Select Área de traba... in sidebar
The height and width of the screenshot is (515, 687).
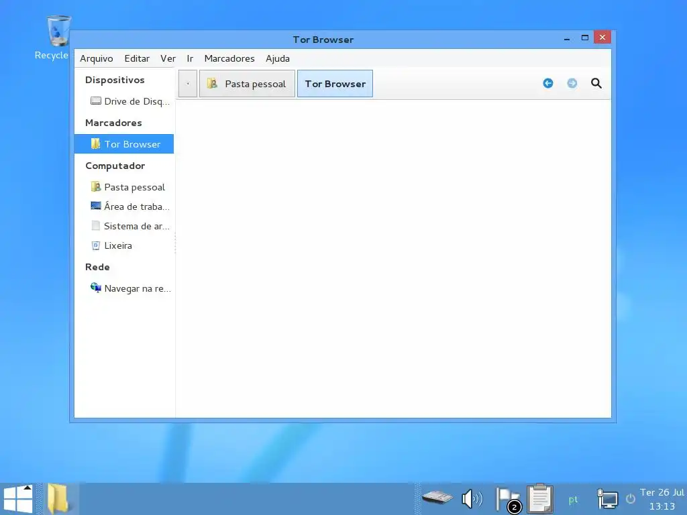[124, 207]
